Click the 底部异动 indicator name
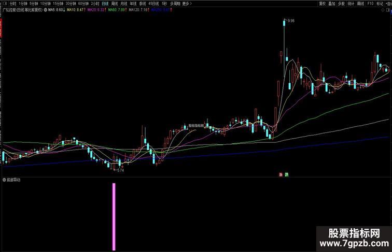Viewport: 392px width, 252px height. pyautogui.click(x=13, y=180)
